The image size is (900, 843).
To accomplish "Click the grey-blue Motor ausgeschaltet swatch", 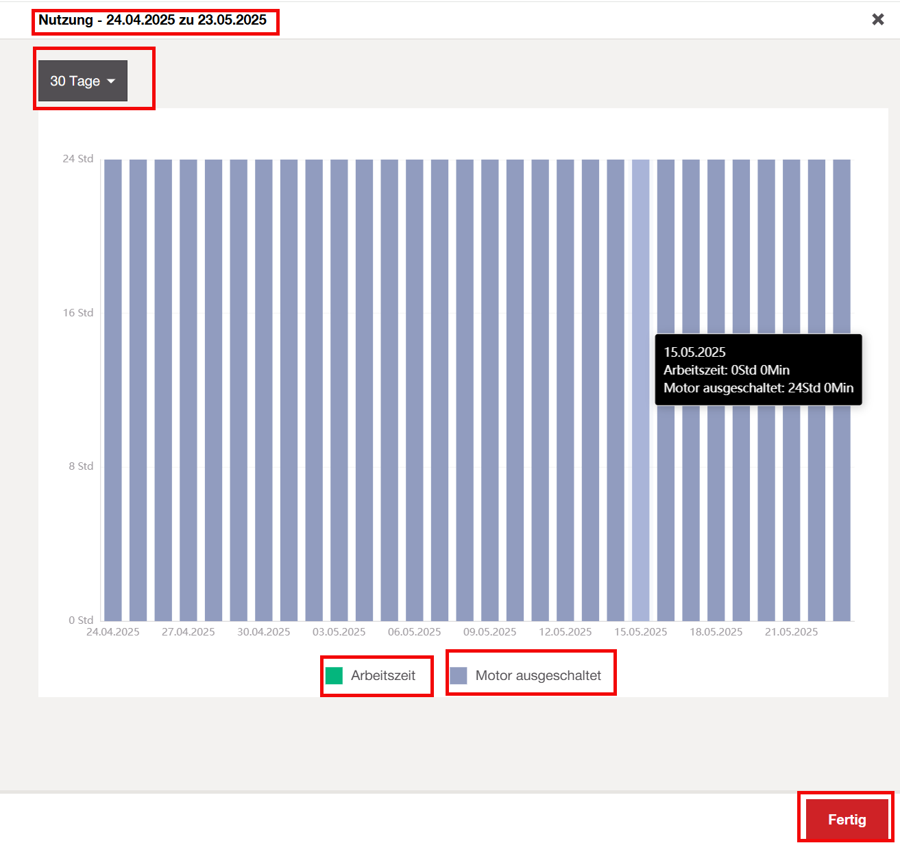I will [x=459, y=676].
